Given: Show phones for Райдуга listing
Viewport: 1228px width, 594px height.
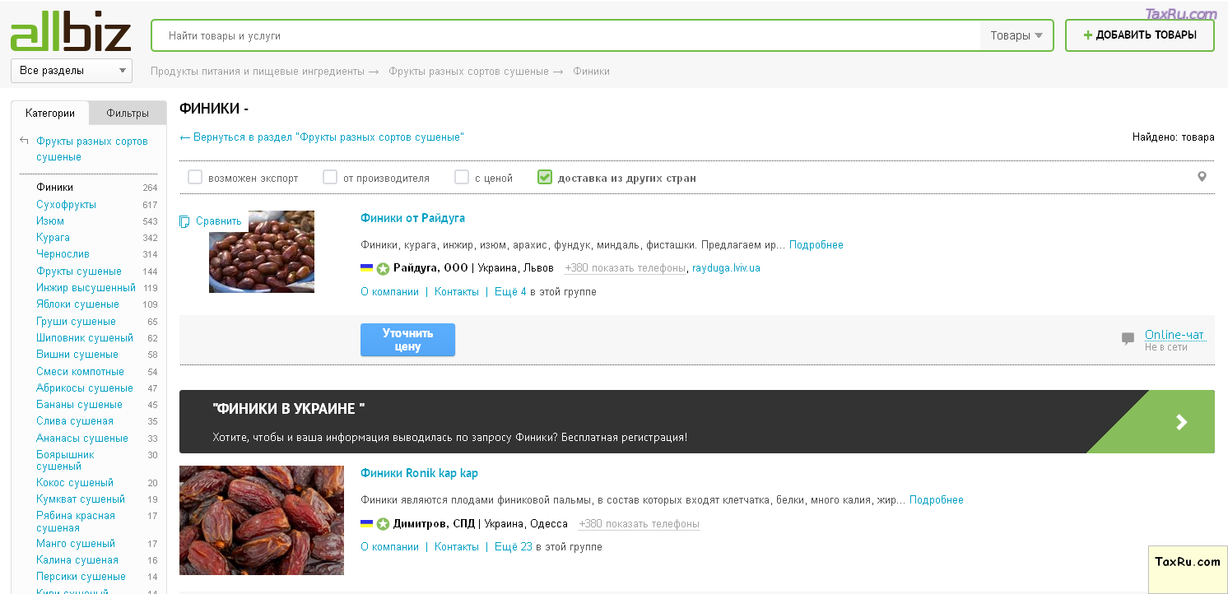Looking at the screenshot, I should [625, 268].
